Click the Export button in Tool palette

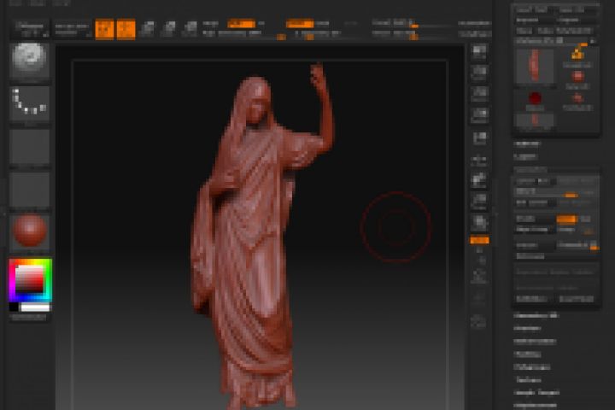pyautogui.click(x=577, y=20)
